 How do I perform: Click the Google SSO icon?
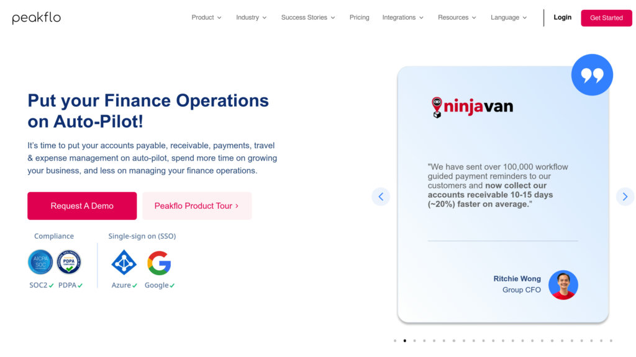[x=159, y=263]
